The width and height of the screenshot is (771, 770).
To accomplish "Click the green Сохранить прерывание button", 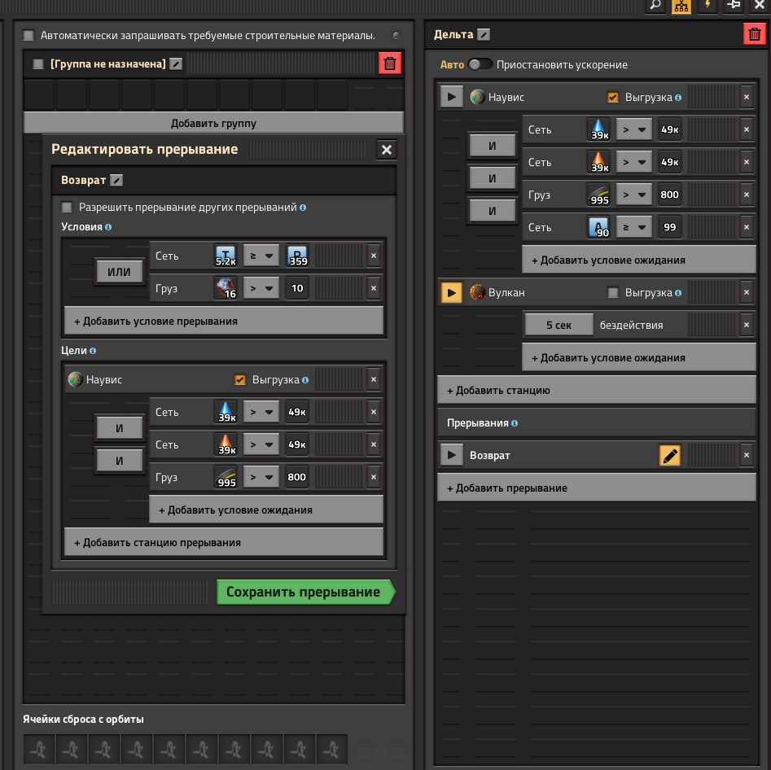I will click(x=304, y=592).
